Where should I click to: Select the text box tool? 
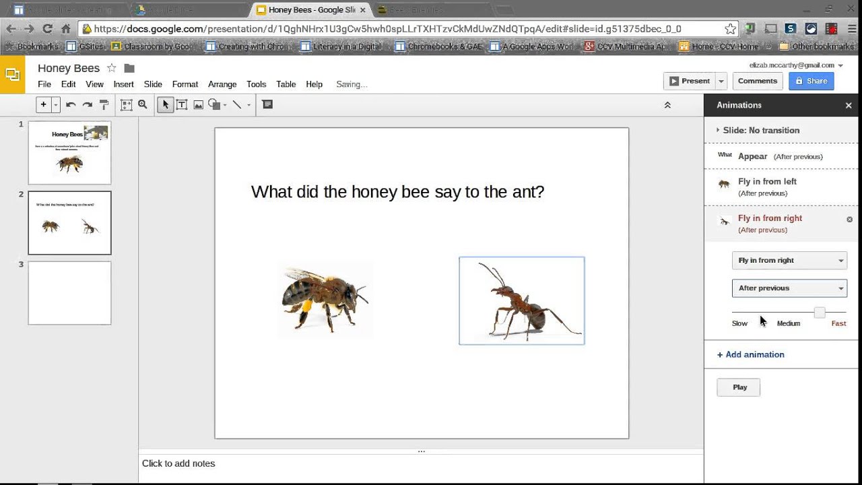tap(182, 104)
